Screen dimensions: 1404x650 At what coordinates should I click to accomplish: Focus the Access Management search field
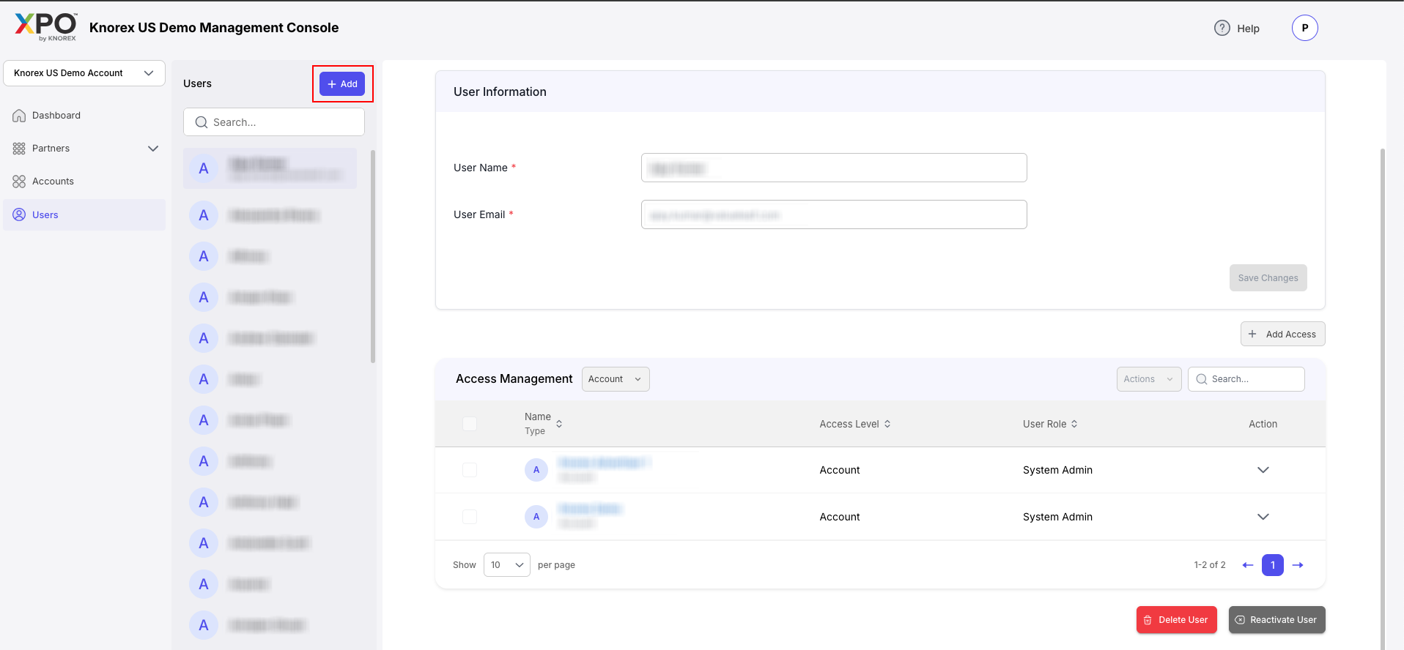click(x=1246, y=379)
